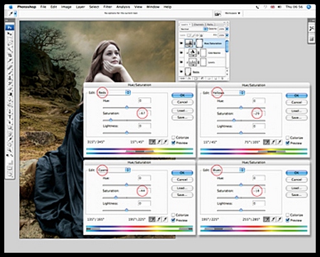This screenshot has height=257, width=320.
Task: Select add-to-sample eyedropper in the Yellows dialog
Action: pyautogui.click(x=273, y=142)
